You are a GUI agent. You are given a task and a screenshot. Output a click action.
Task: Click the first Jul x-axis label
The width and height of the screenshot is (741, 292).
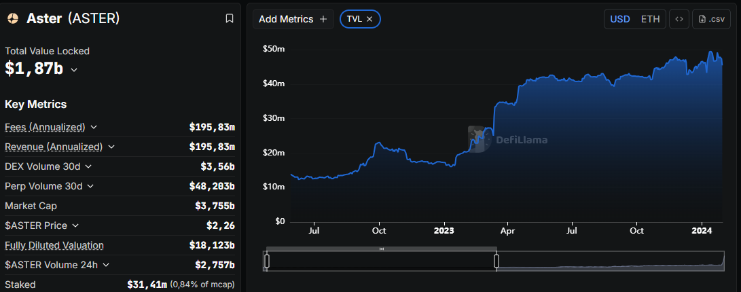[314, 231]
